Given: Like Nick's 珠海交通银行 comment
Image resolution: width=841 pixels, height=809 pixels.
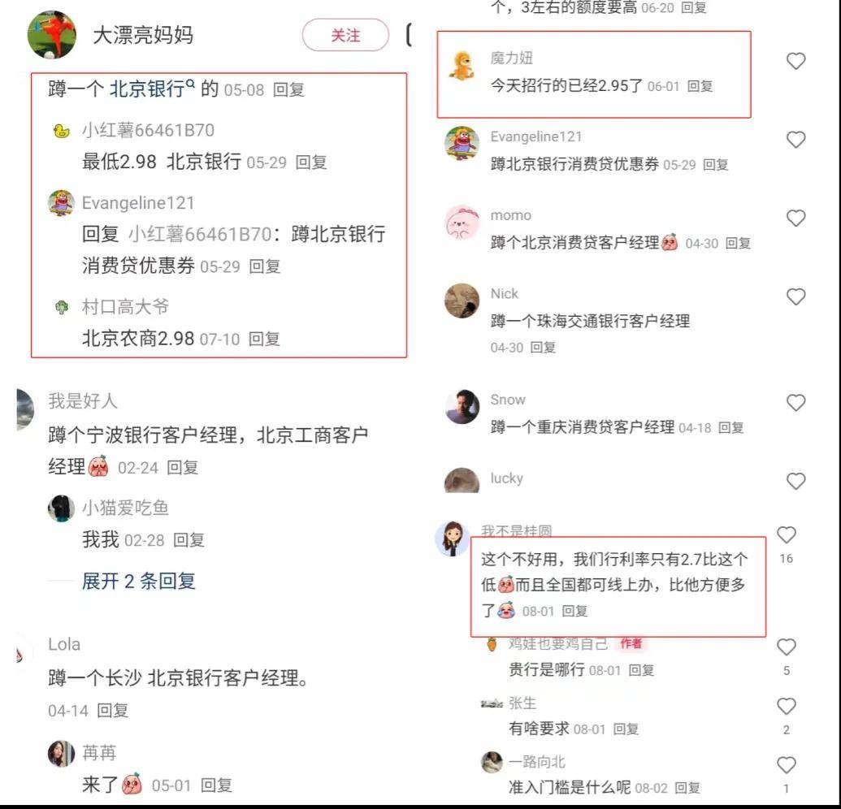Looking at the screenshot, I should (796, 296).
